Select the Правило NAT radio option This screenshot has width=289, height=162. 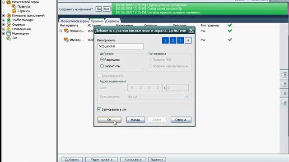click(150, 59)
